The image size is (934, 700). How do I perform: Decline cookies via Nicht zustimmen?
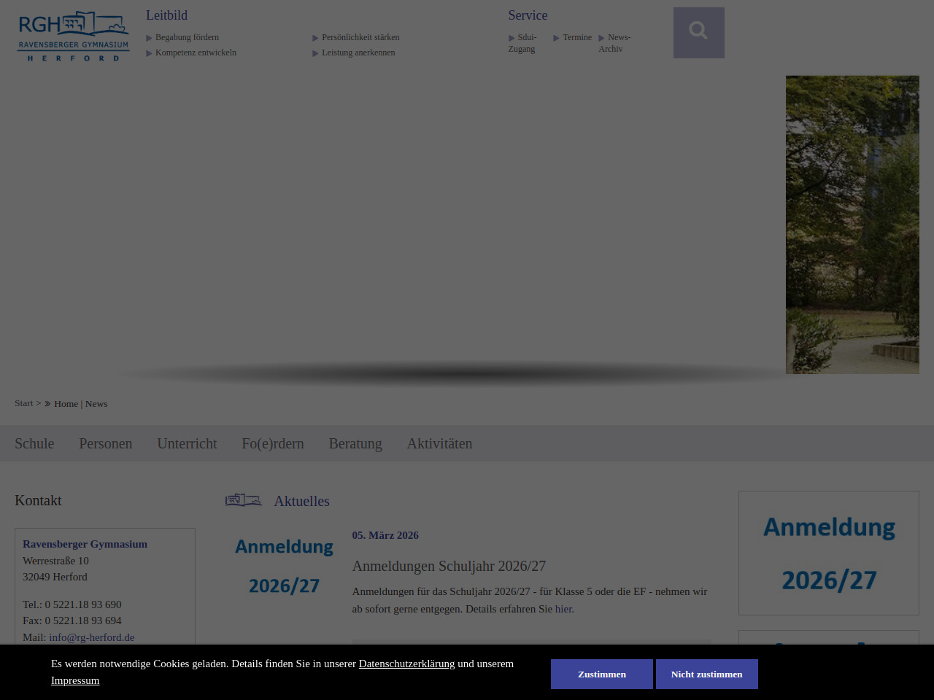(x=706, y=674)
